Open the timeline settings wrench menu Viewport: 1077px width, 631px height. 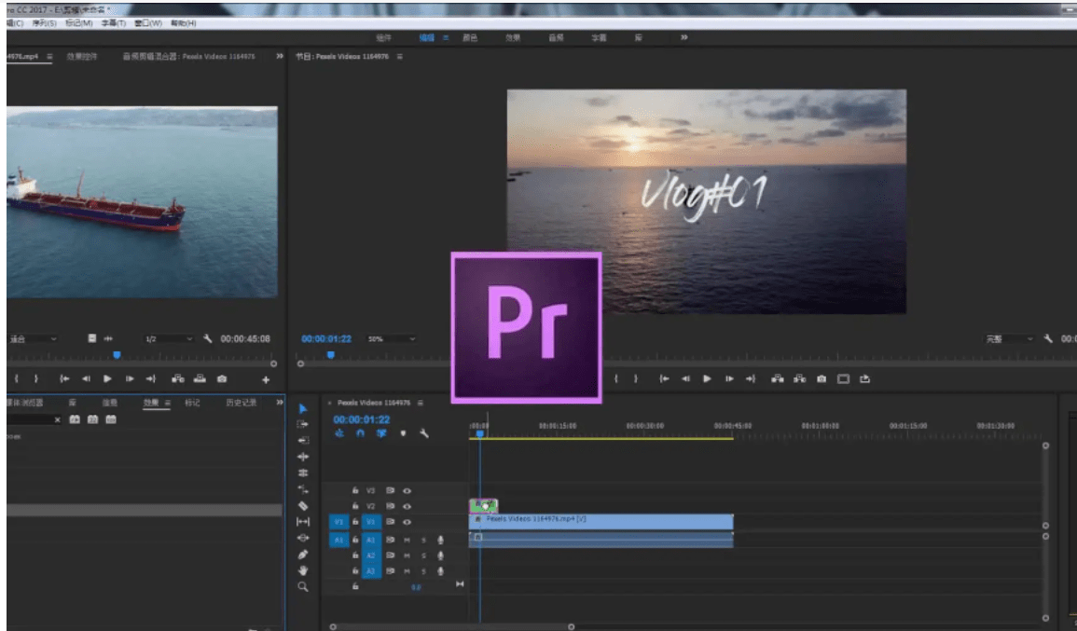pyautogui.click(x=425, y=433)
